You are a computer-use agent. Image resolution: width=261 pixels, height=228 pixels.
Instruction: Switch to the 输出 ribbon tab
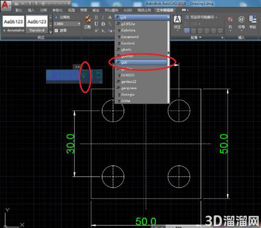coord(96,10)
